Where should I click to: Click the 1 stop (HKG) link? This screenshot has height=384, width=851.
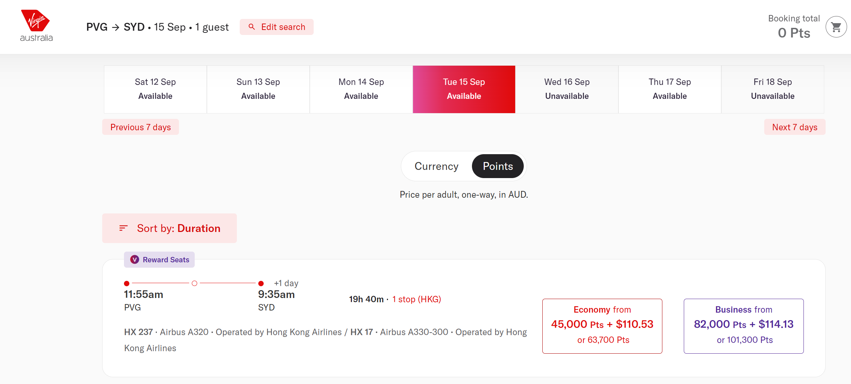pyautogui.click(x=417, y=299)
